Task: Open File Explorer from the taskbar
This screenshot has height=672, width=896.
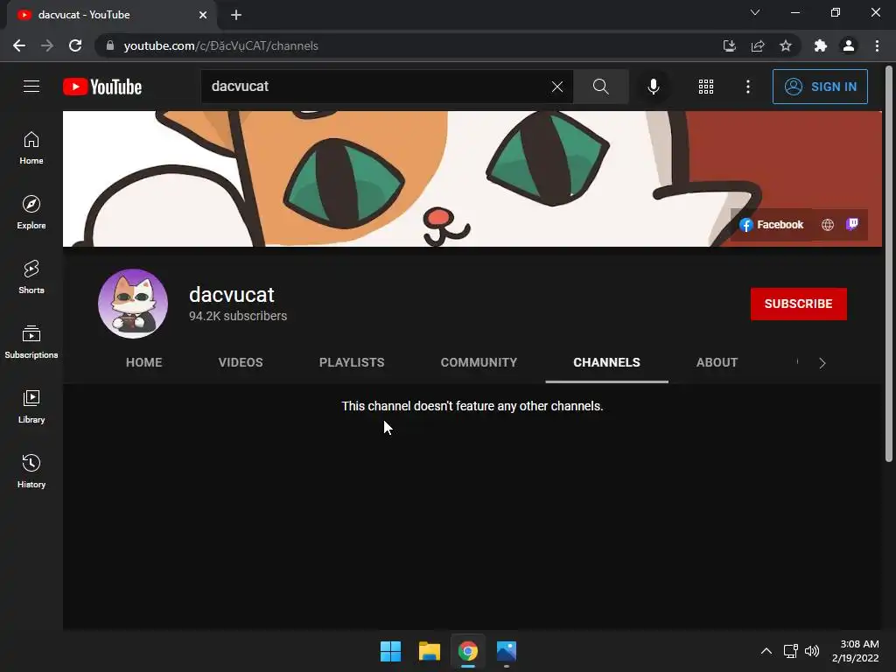Action: point(430,651)
